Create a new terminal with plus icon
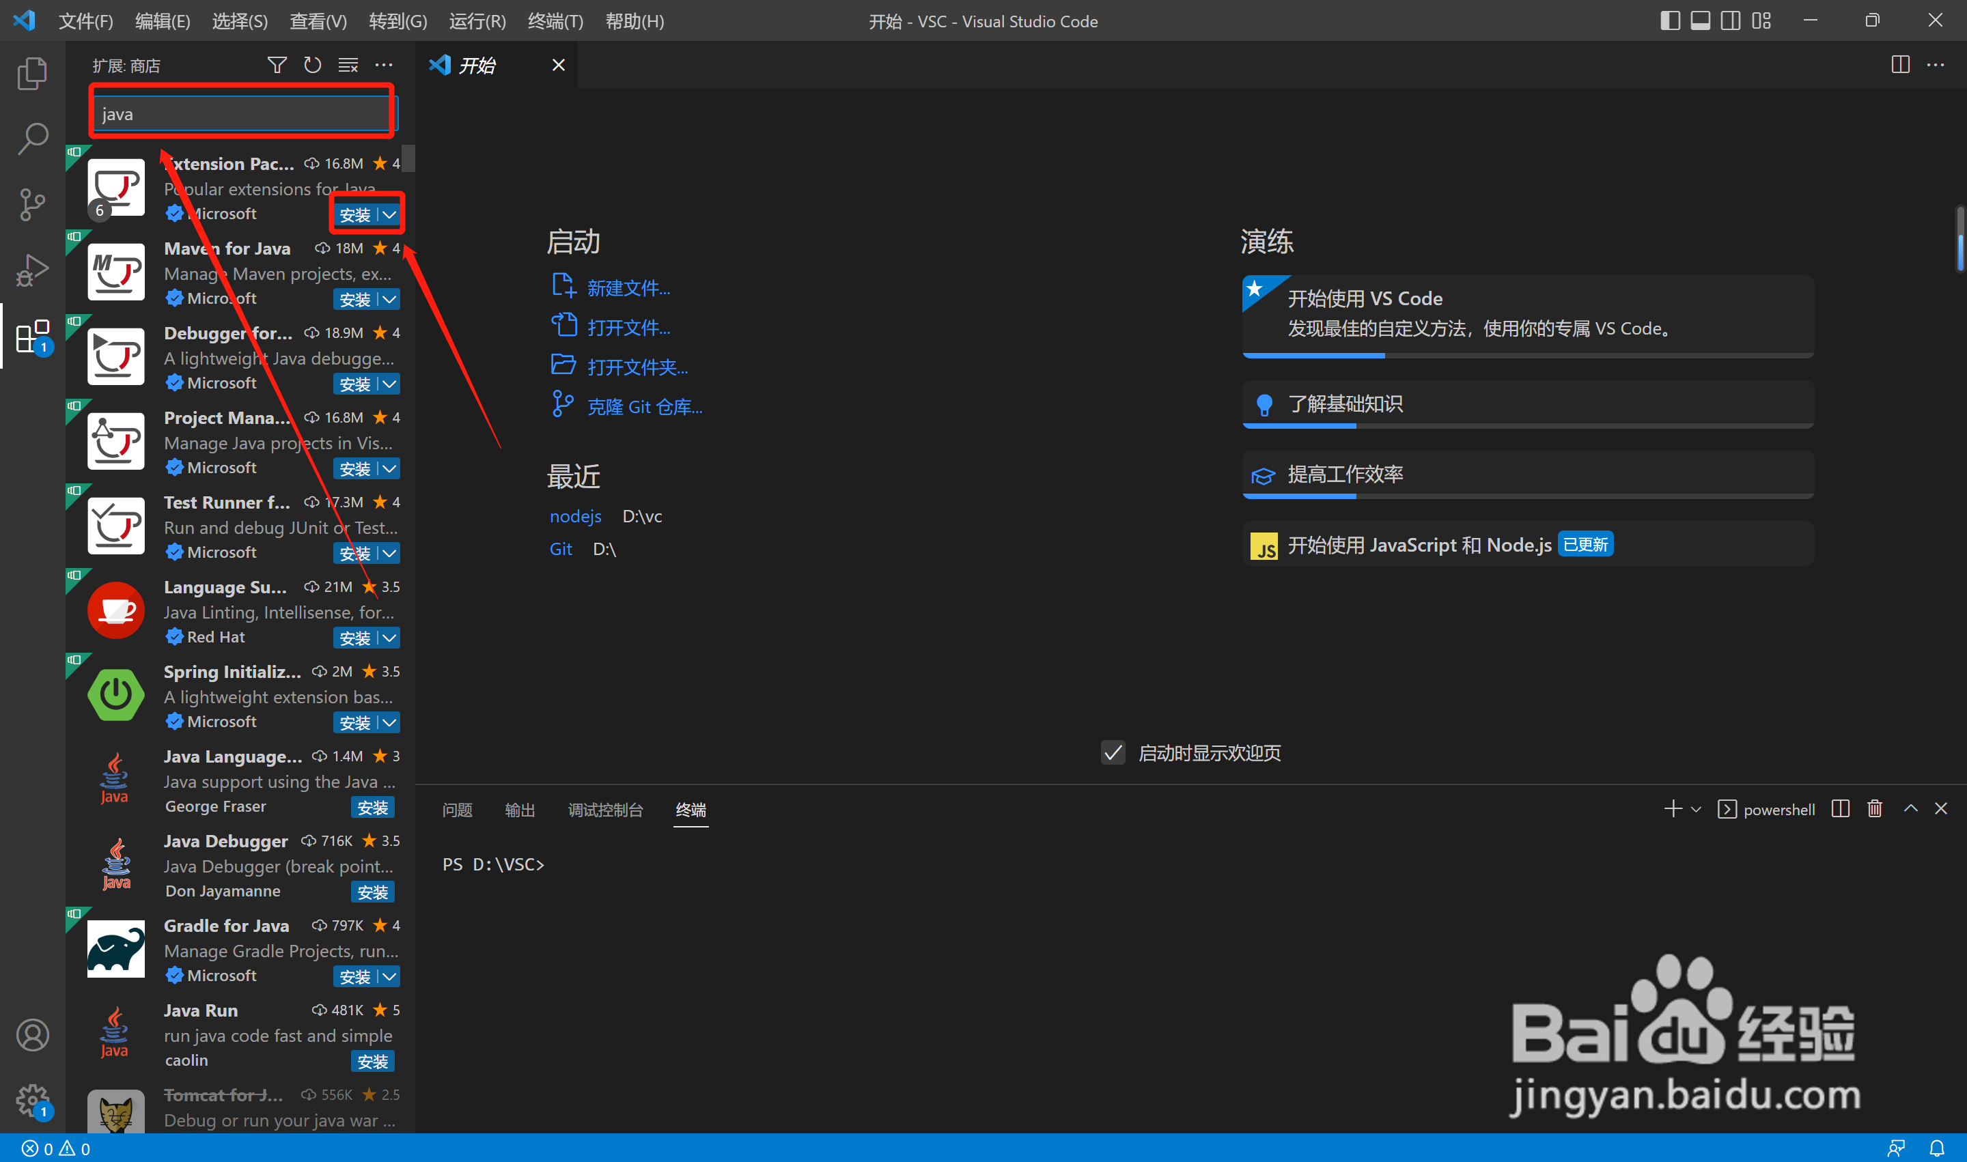This screenshot has height=1162, width=1967. click(x=1673, y=809)
